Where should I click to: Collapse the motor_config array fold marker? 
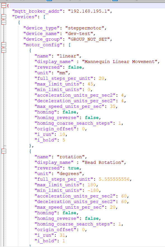click(4, 45)
